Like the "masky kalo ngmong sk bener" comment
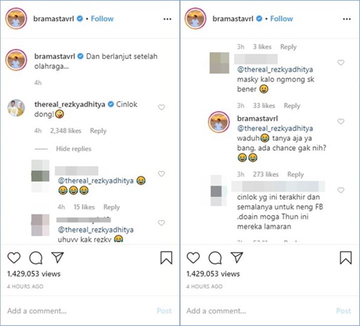 coord(341,63)
